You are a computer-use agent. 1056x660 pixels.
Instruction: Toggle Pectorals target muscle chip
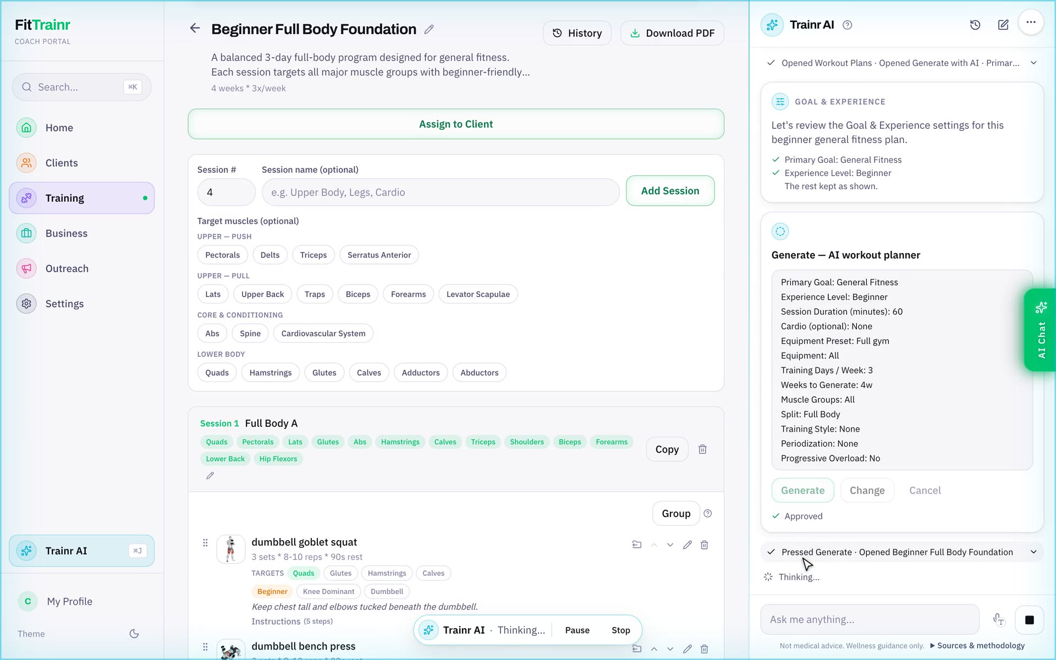pyautogui.click(x=223, y=255)
